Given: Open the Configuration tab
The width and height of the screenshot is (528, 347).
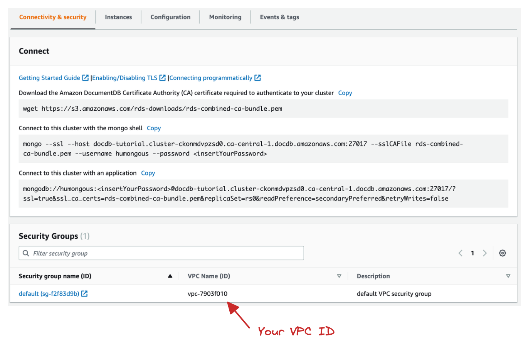Looking at the screenshot, I should (x=170, y=17).
